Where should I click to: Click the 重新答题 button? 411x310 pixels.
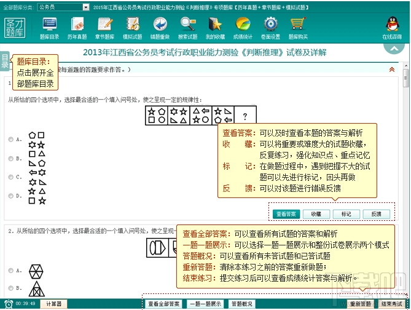coord(361,304)
